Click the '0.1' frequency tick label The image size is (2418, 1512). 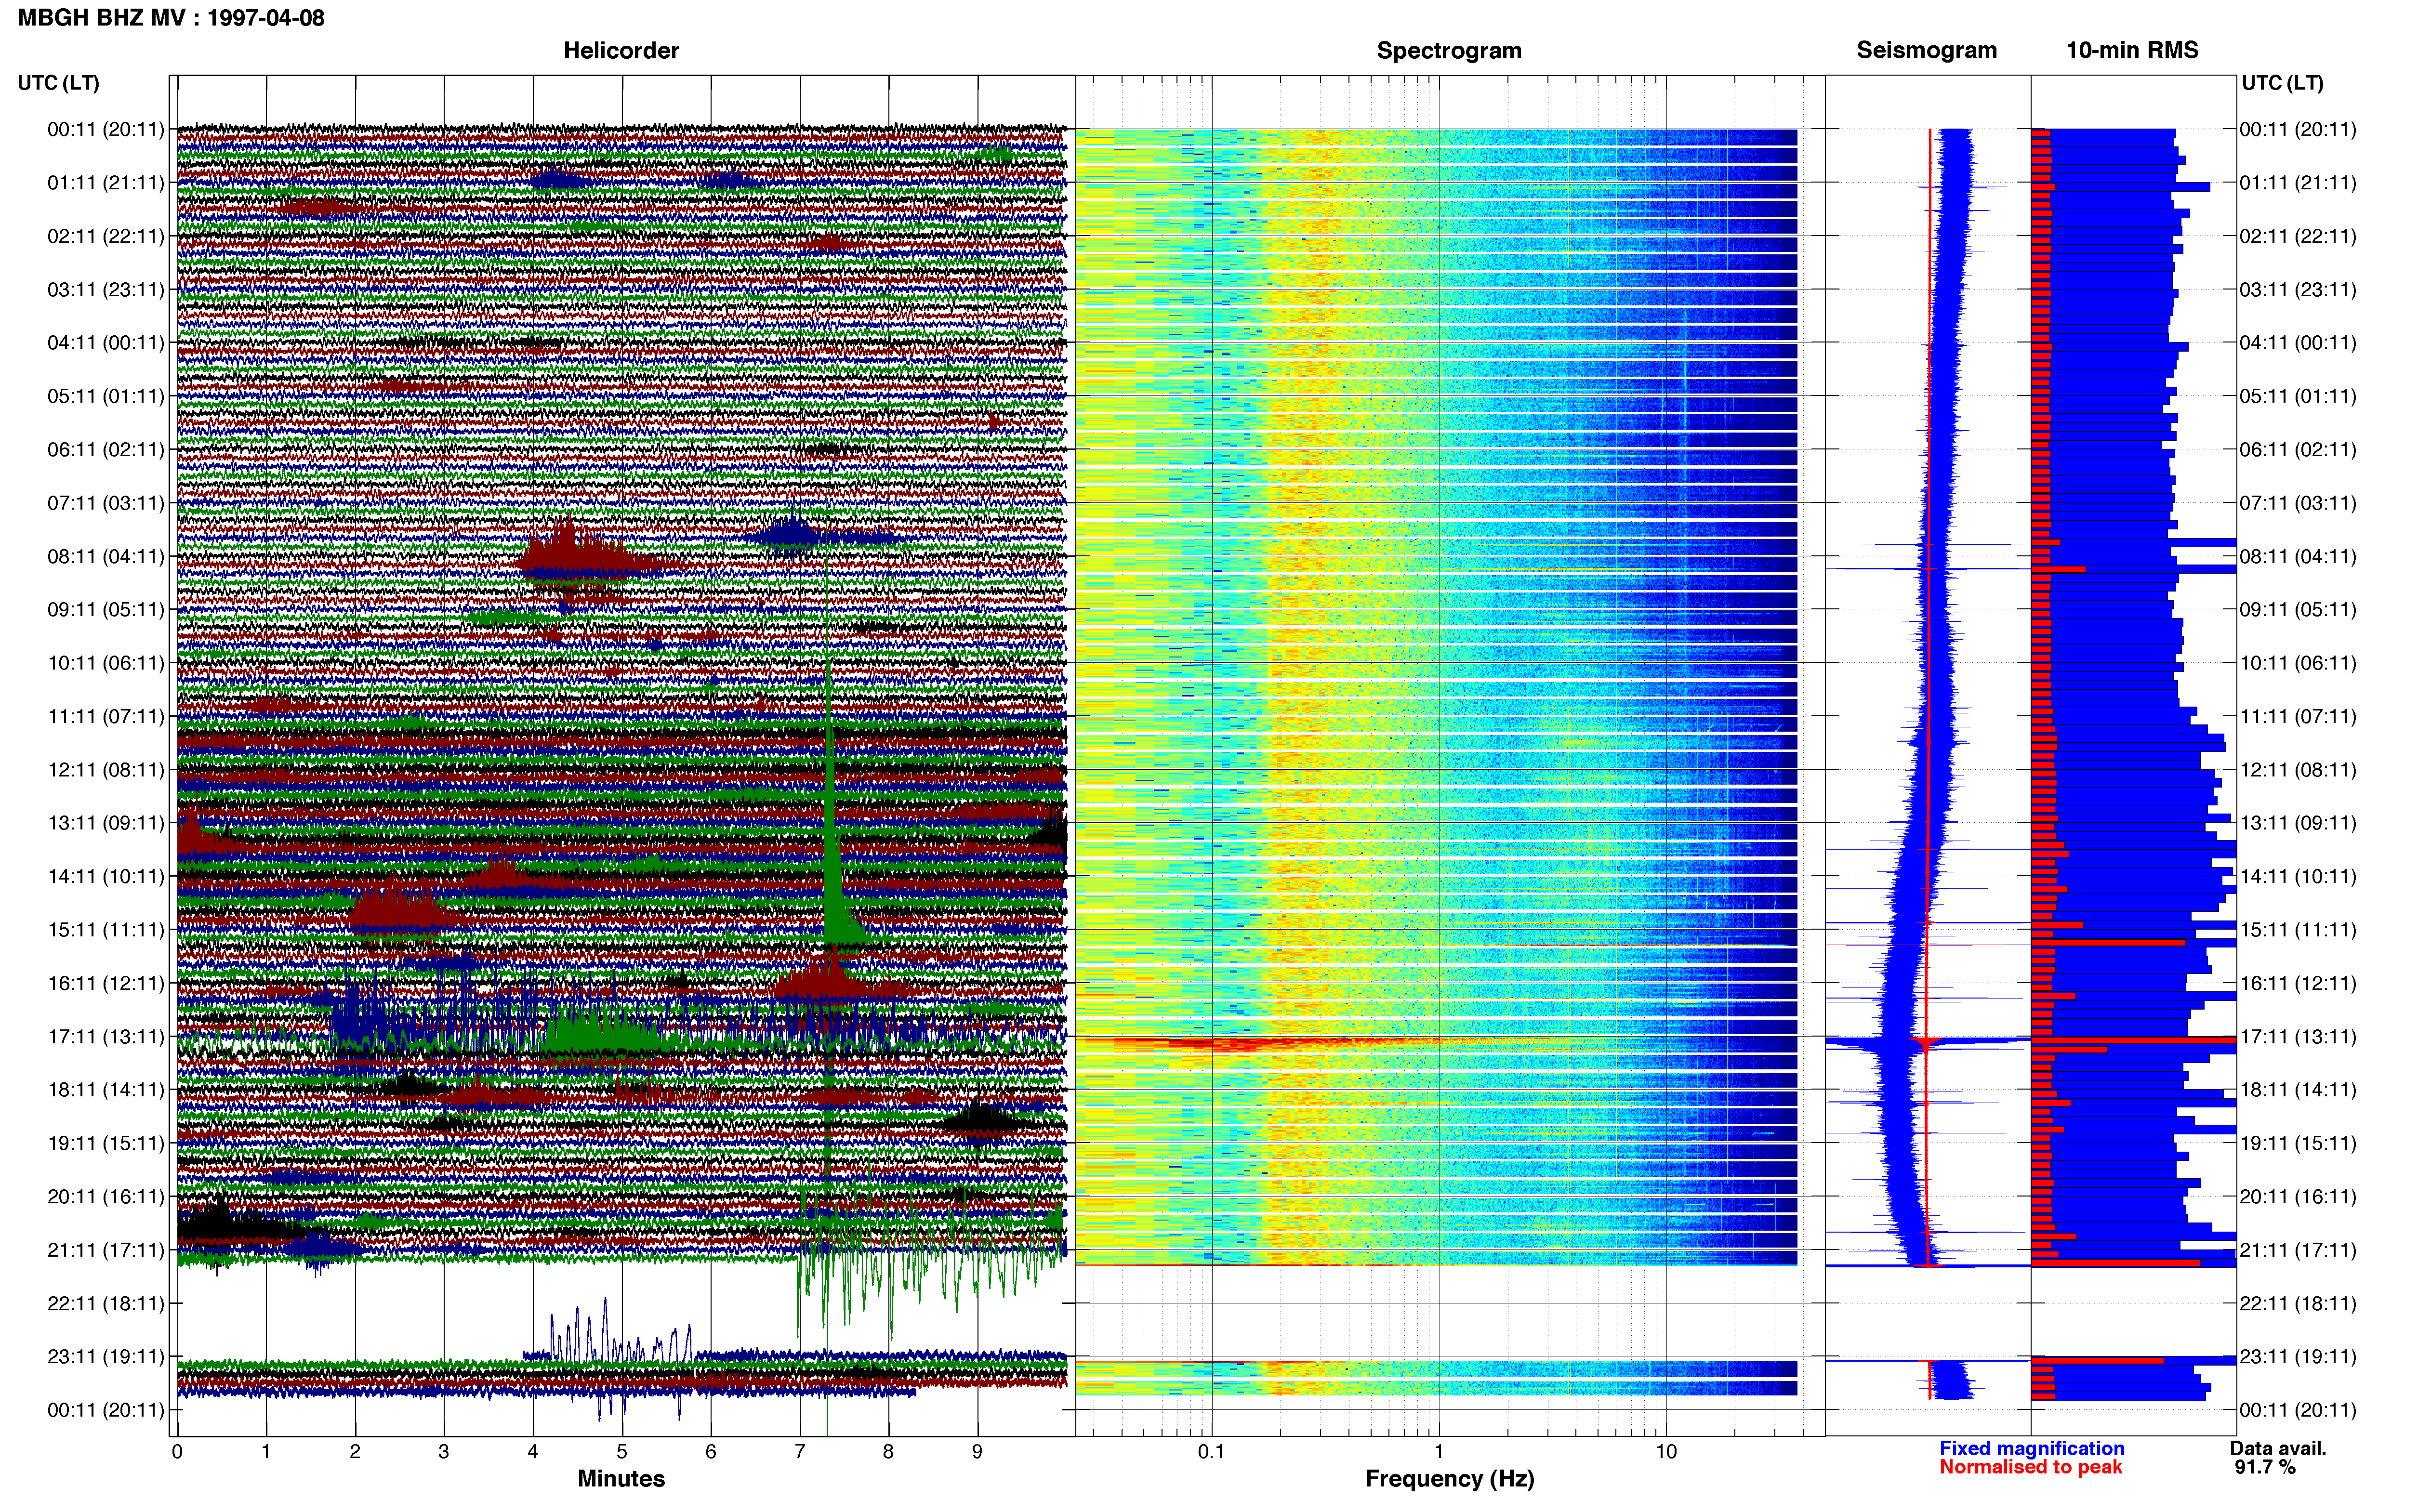(x=1211, y=1452)
